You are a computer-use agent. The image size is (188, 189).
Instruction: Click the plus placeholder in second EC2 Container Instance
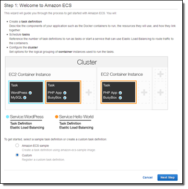pyautogui.click(x=144, y=92)
